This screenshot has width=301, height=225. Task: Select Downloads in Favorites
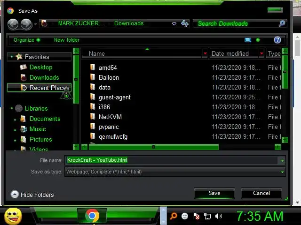coord(44,77)
